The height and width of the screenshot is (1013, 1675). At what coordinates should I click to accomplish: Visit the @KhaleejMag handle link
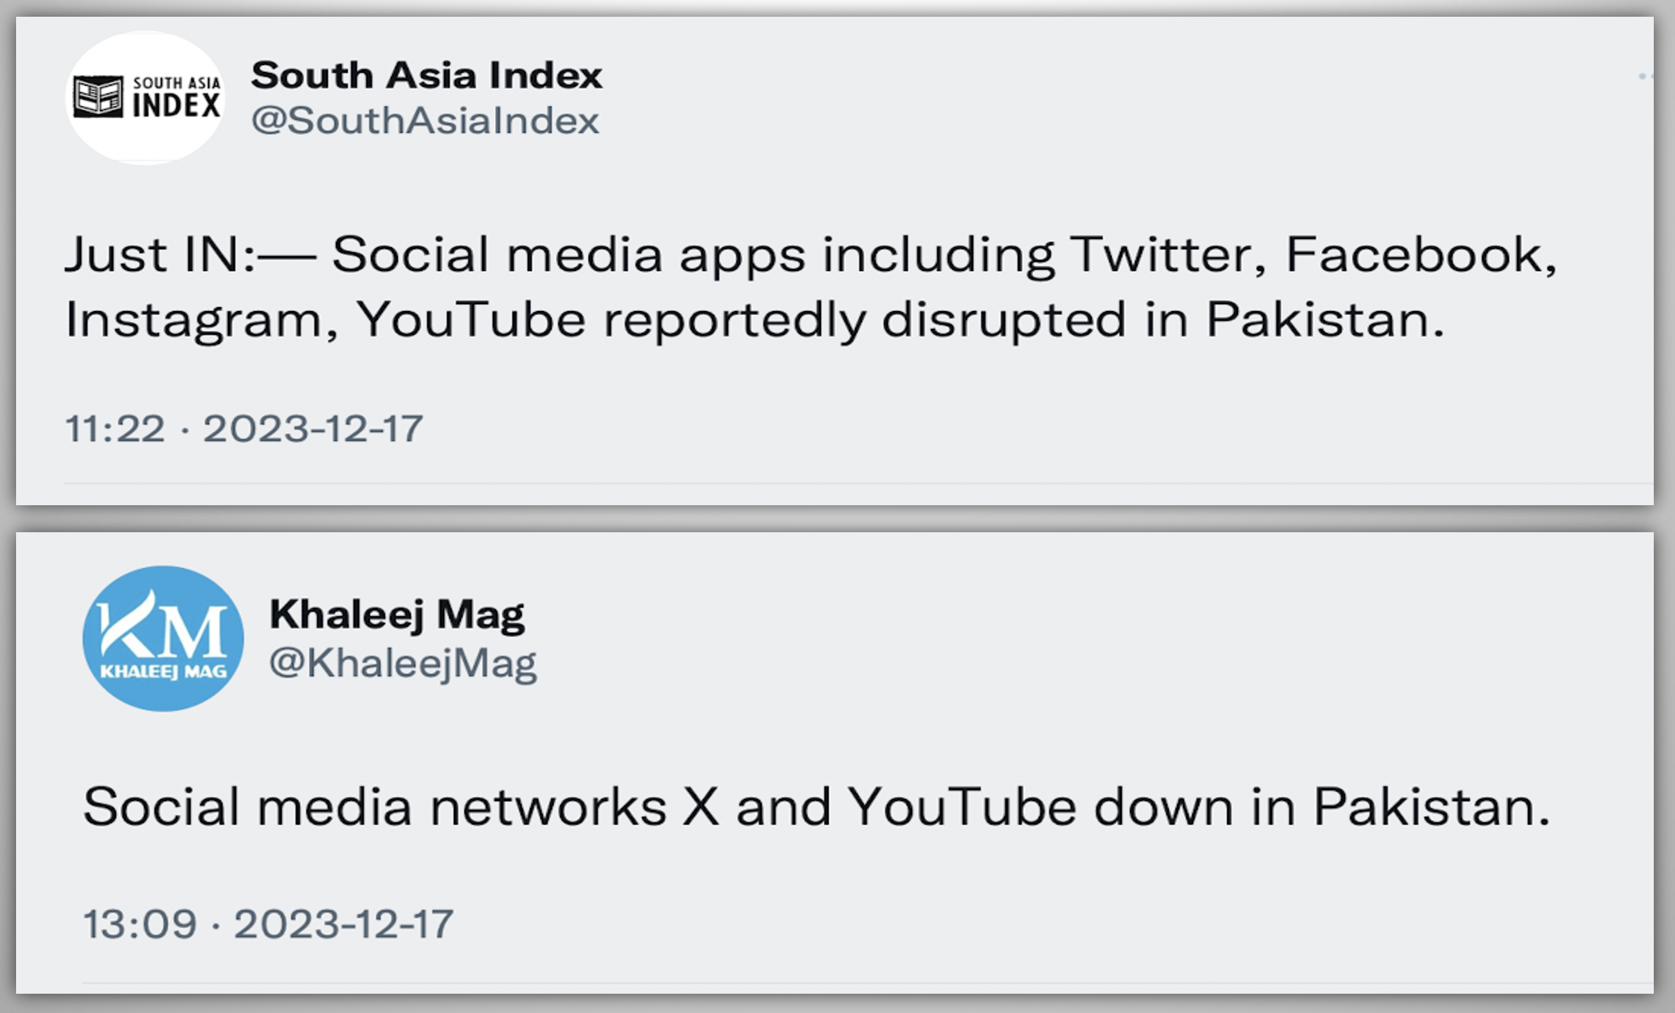402,663
